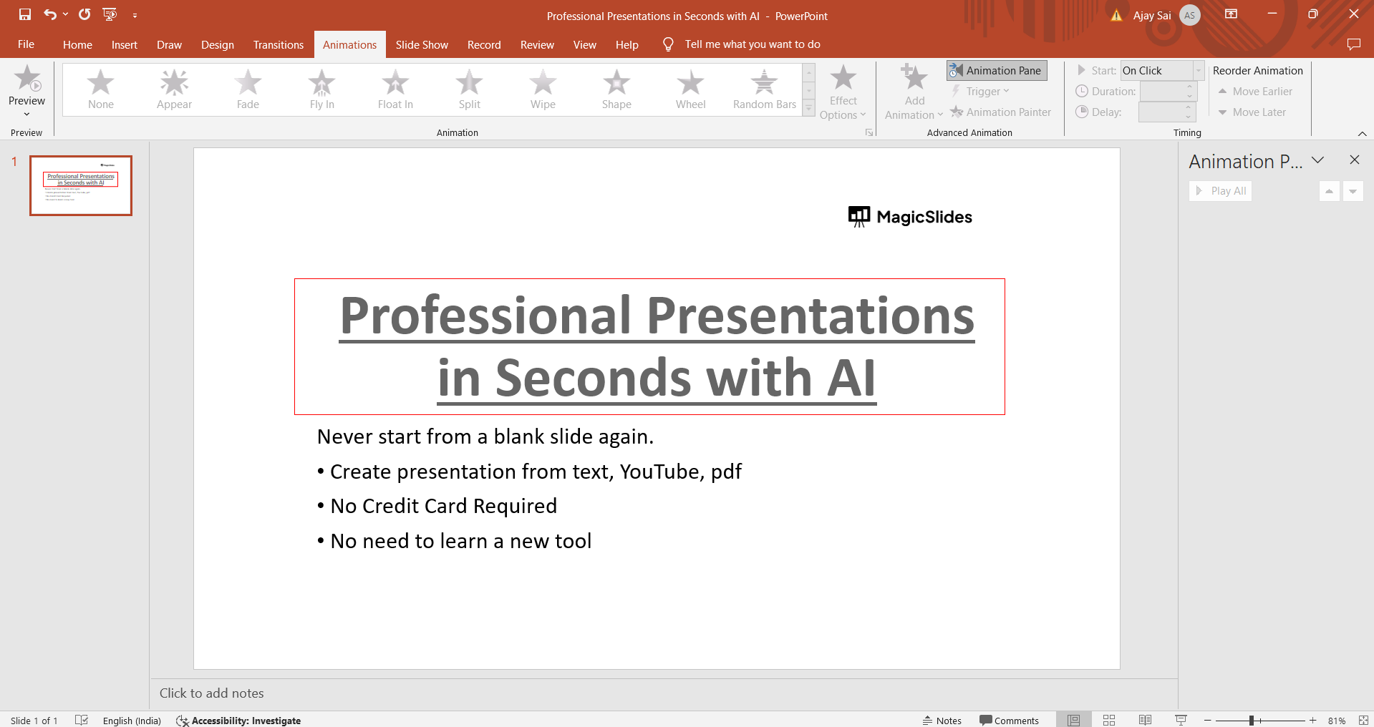
Task: Open Reading View from the status bar
Action: pos(1145,720)
